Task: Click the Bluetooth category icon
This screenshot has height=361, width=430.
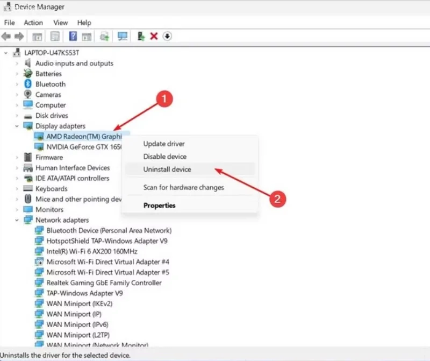Action: [28, 84]
